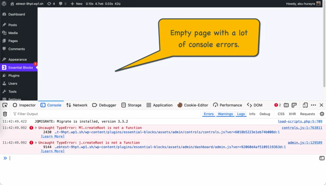Screen dimensions: 326x185
Task: Switch to the Application tab
Action: 159,105
